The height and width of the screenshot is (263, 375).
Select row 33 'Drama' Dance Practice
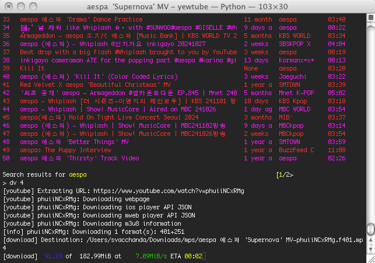coord(174,19)
